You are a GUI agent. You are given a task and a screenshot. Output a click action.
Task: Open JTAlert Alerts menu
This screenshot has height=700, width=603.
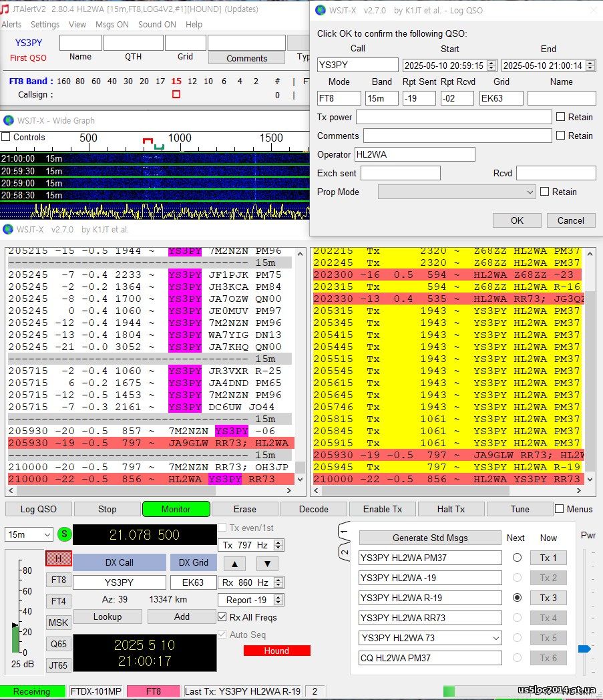point(11,25)
